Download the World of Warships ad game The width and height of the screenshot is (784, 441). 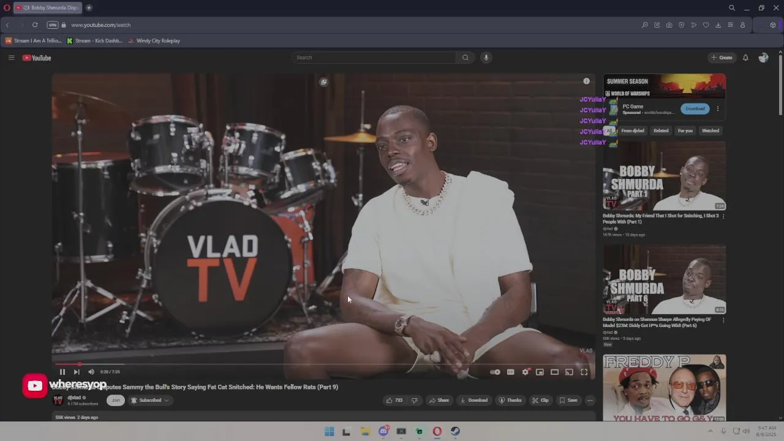pos(695,109)
